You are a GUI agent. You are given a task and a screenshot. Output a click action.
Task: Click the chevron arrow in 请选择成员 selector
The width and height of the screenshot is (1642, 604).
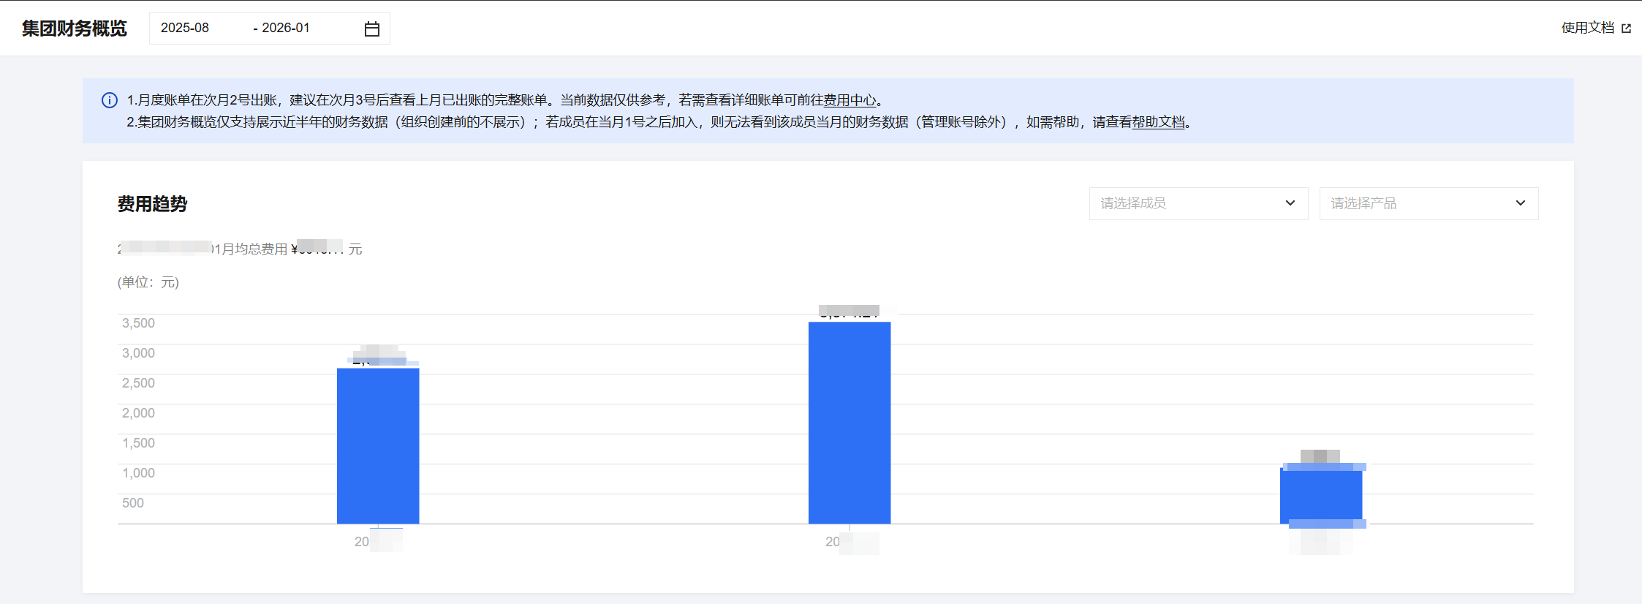(1290, 203)
